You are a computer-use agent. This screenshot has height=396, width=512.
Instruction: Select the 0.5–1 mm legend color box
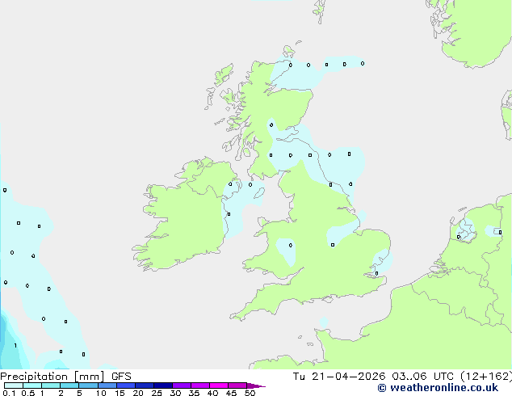[32, 385]
